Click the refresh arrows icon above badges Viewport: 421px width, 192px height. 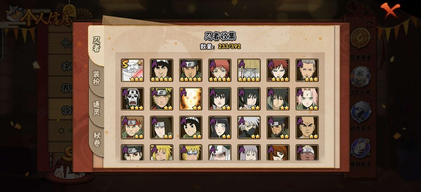(370, 24)
